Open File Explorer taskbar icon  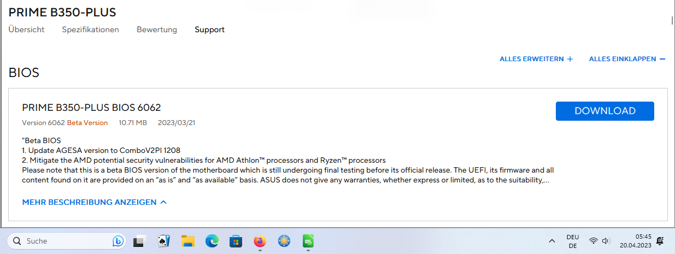188,241
